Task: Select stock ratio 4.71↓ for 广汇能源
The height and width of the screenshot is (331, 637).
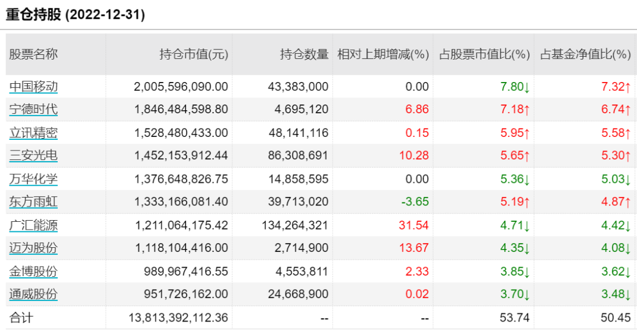Action: (x=515, y=225)
